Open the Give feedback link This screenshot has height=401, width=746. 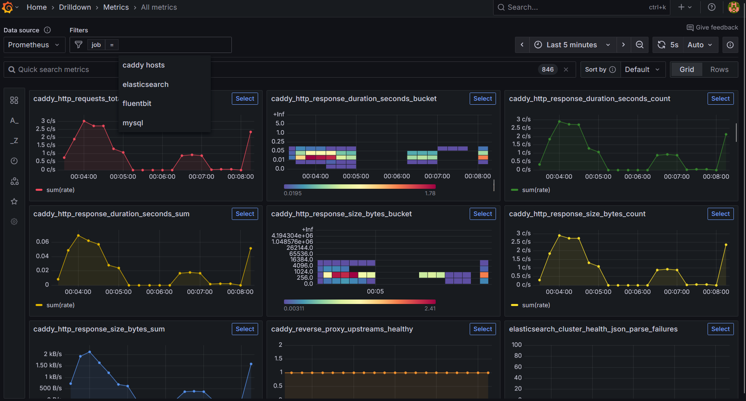pyautogui.click(x=712, y=27)
